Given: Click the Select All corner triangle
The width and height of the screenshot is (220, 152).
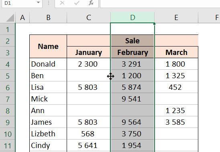Looking at the screenshot, I should coord(10,18).
